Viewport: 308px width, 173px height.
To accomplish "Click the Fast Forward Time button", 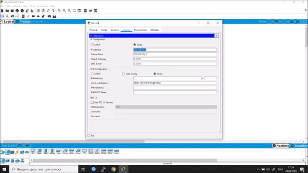I will tap(27, 146).
